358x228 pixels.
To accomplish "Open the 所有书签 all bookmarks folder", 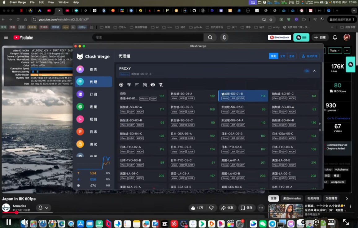I will pos(348,27).
